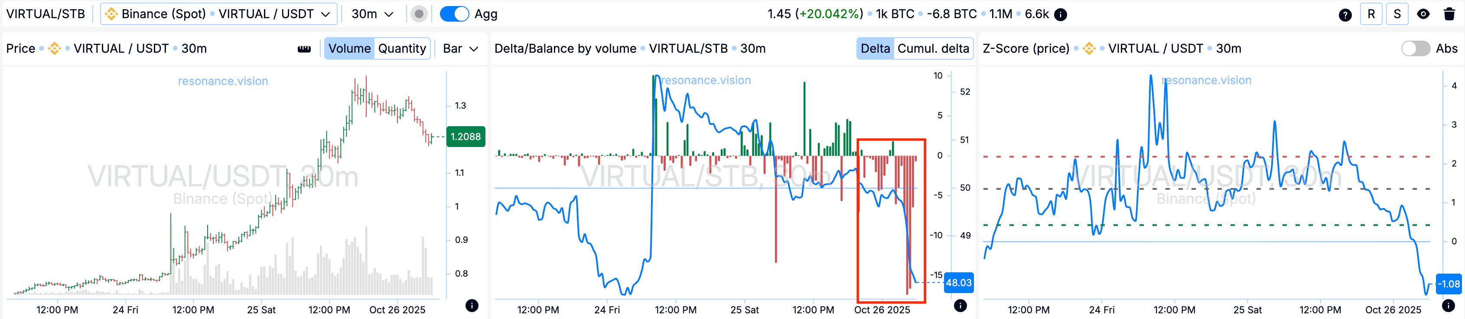Enable the Abs toggle on Z-Score panel

[1416, 49]
